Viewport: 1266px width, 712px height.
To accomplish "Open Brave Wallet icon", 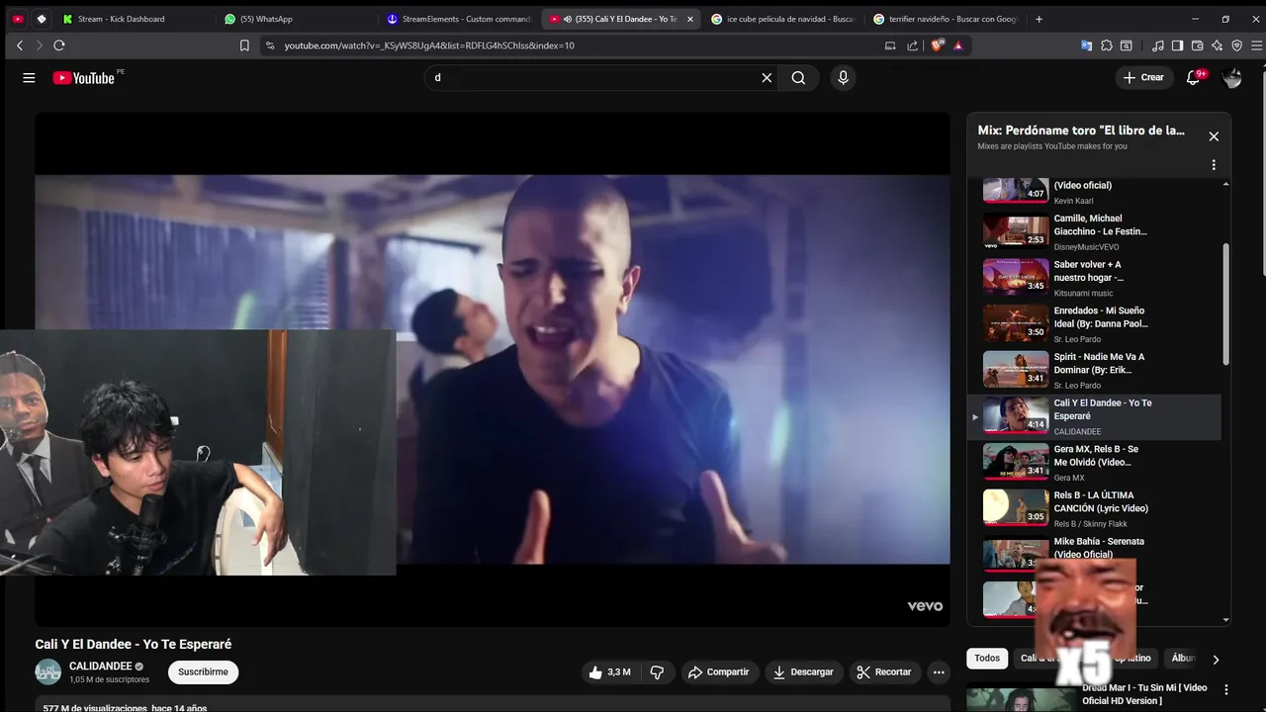I will tap(1197, 45).
